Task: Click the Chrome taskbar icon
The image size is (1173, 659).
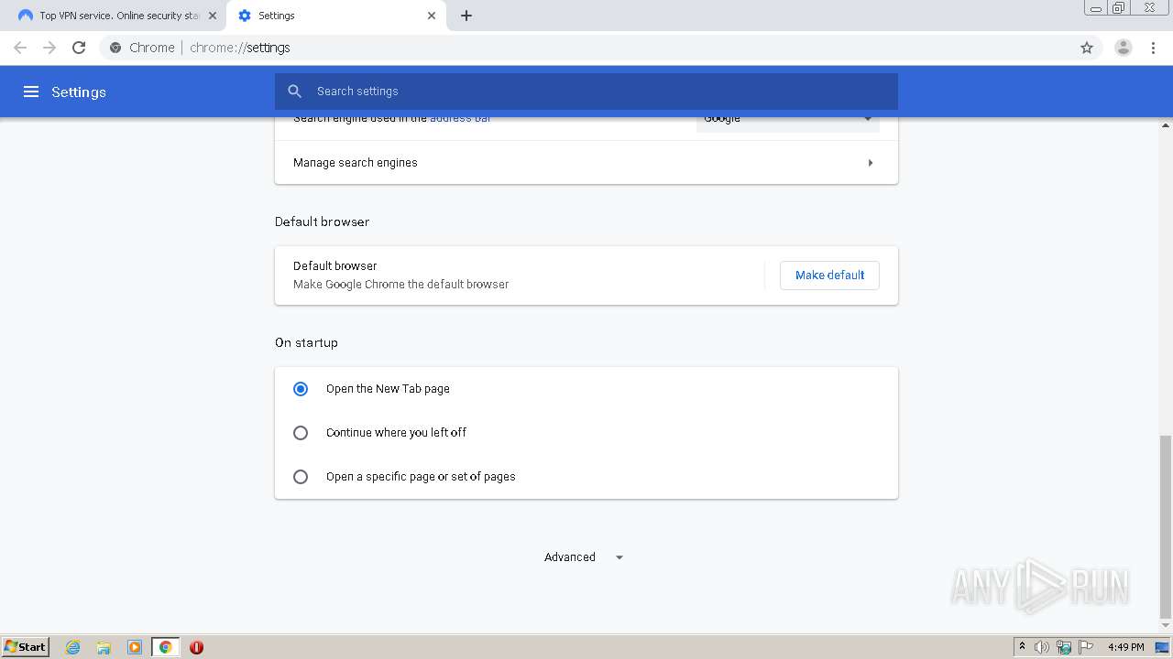Action: click(x=166, y=647)
